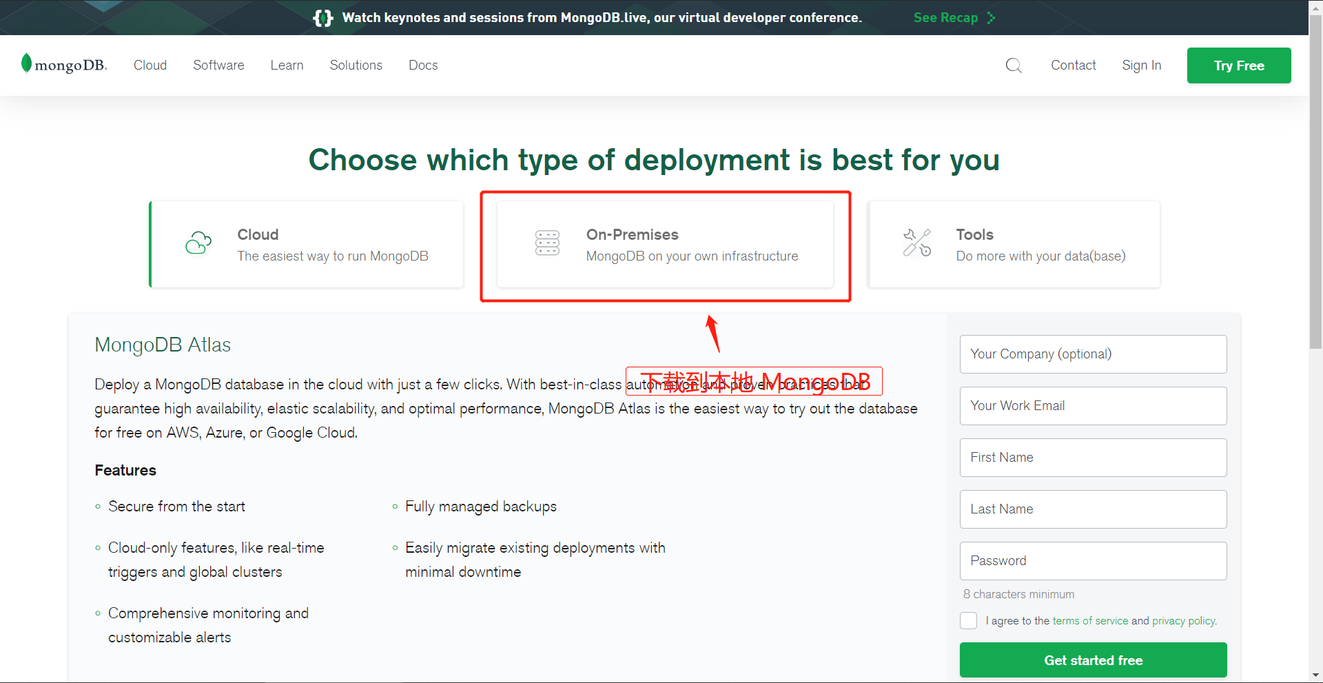Select the Cloud deployment tab
This screenshot has height=683, width=1323.
point(307,244)
